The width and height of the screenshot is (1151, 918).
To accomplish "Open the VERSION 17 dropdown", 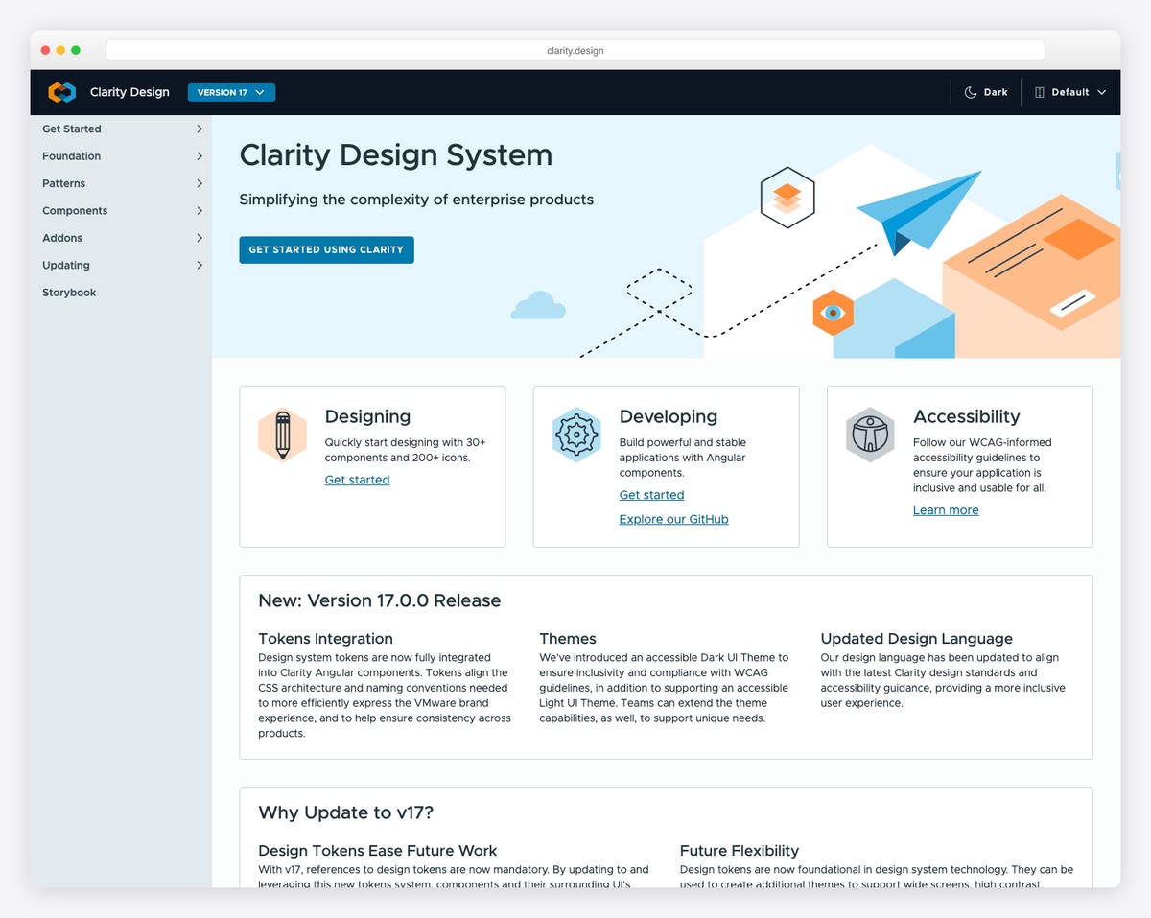I will (231, 92).
